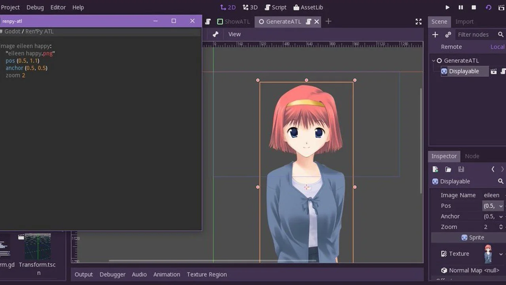Open the Script workspace
The width and height of the screenshot is (506, 285).
pos(276,7)
